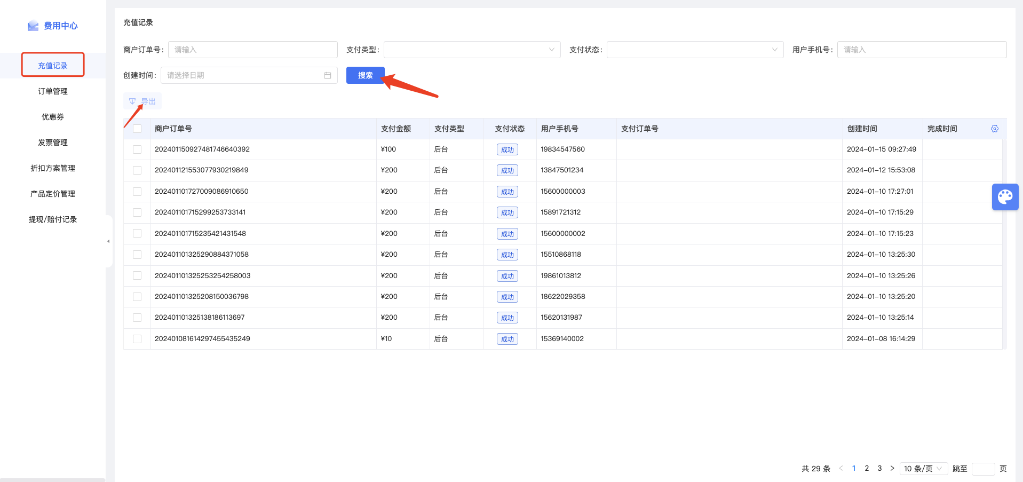
Task: Focus the 商户订单号 input field
Action: 253,50
